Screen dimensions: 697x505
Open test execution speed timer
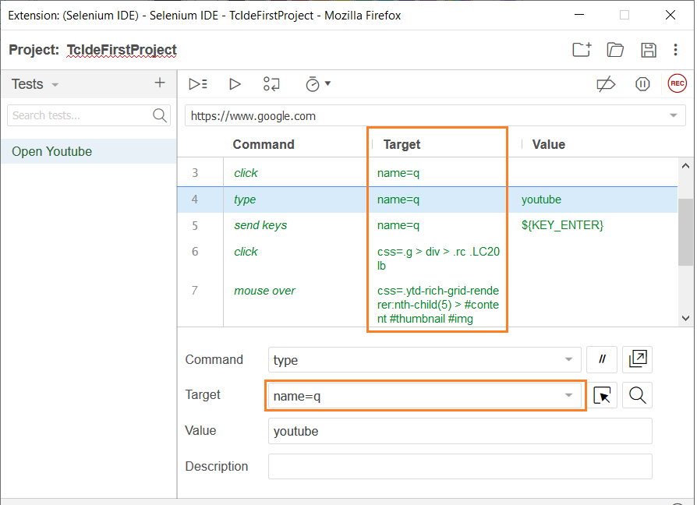[313, 84]
